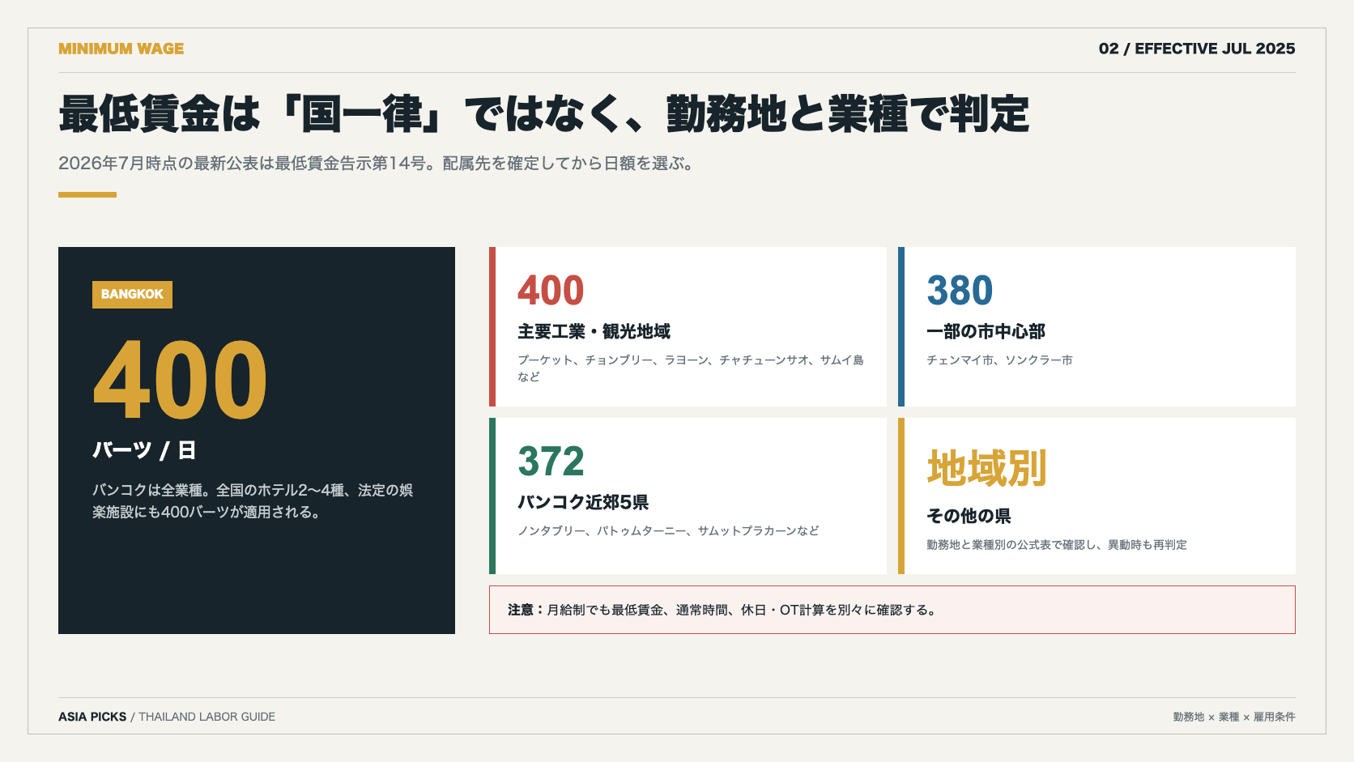Click the Bangkok description paragraph about ホテル2〜4種

click(x=253, y=501)
